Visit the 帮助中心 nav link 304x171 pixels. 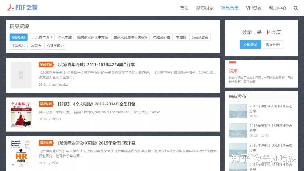point(278,8)
